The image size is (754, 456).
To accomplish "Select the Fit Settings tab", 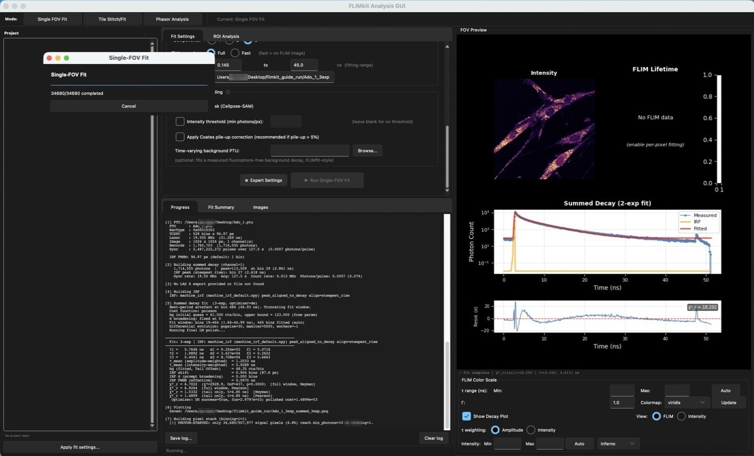I will coord(183,36).
